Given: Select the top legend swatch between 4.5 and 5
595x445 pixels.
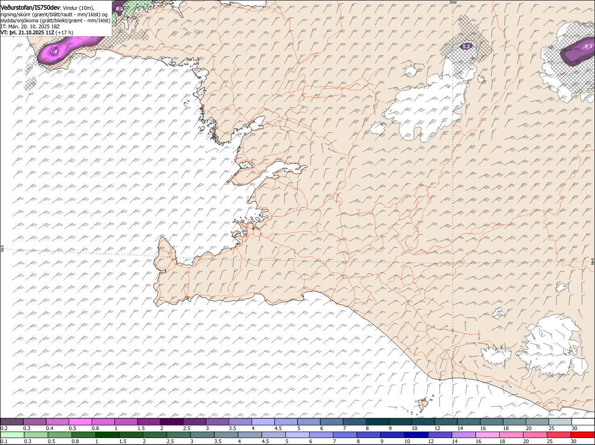Looking at the screenshot, I should (x=286, y=422).
